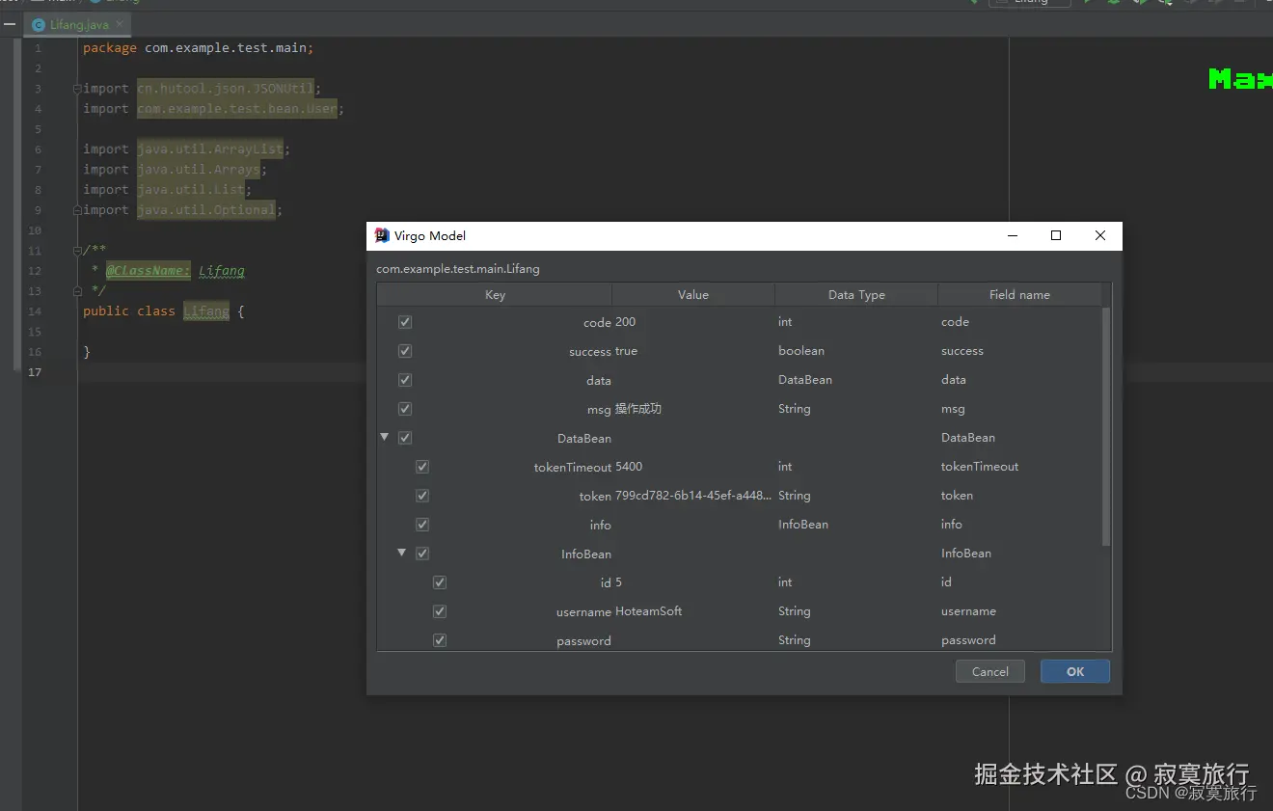Image resolution: width=1273 pixels, height=811 pixels.
Task: Click the Java class icon on Lifang.java tab
Action: pyautogui.click(x=39, y=25)
